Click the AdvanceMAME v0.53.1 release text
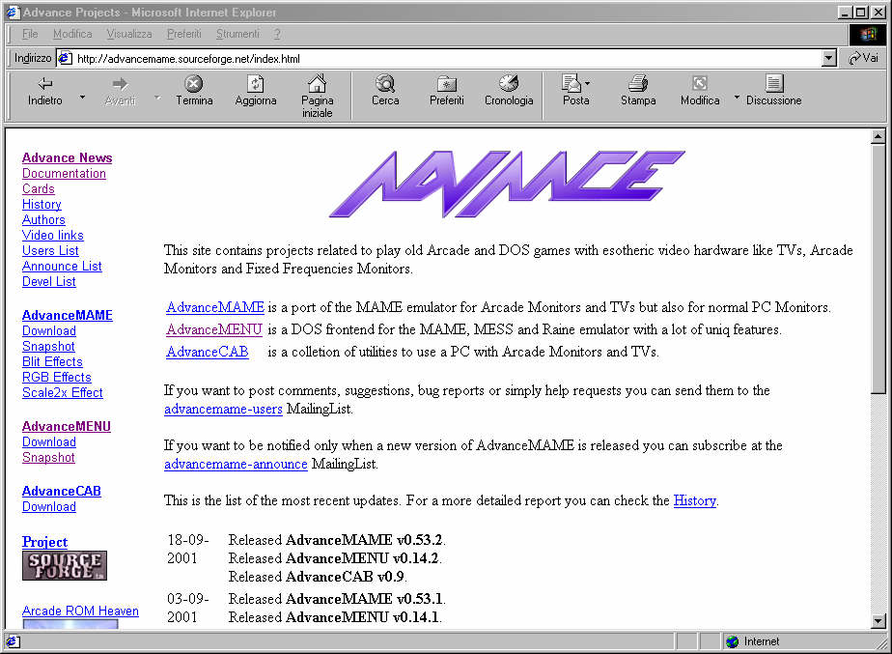The image size is (892, 654). 364,599
